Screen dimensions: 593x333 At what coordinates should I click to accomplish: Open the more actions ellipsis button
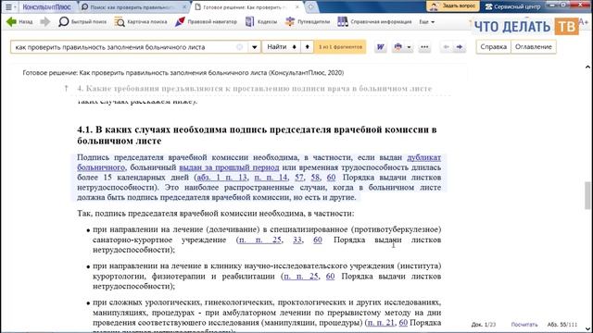point(424,47)
